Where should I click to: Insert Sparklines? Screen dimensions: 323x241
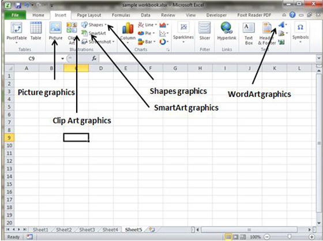[x=183, y=32]
